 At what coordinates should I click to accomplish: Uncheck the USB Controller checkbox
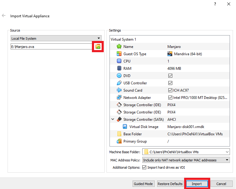pos(170,83)
